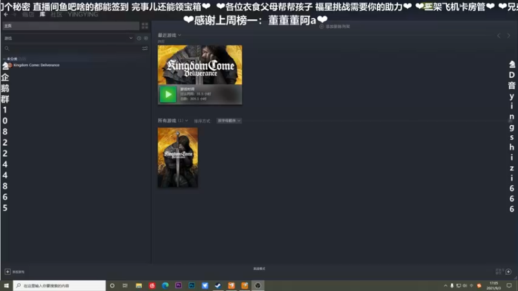The image size is (518, 291).
Task: Open the Games (游戏) filter dropdown
Action: point(69,38)
